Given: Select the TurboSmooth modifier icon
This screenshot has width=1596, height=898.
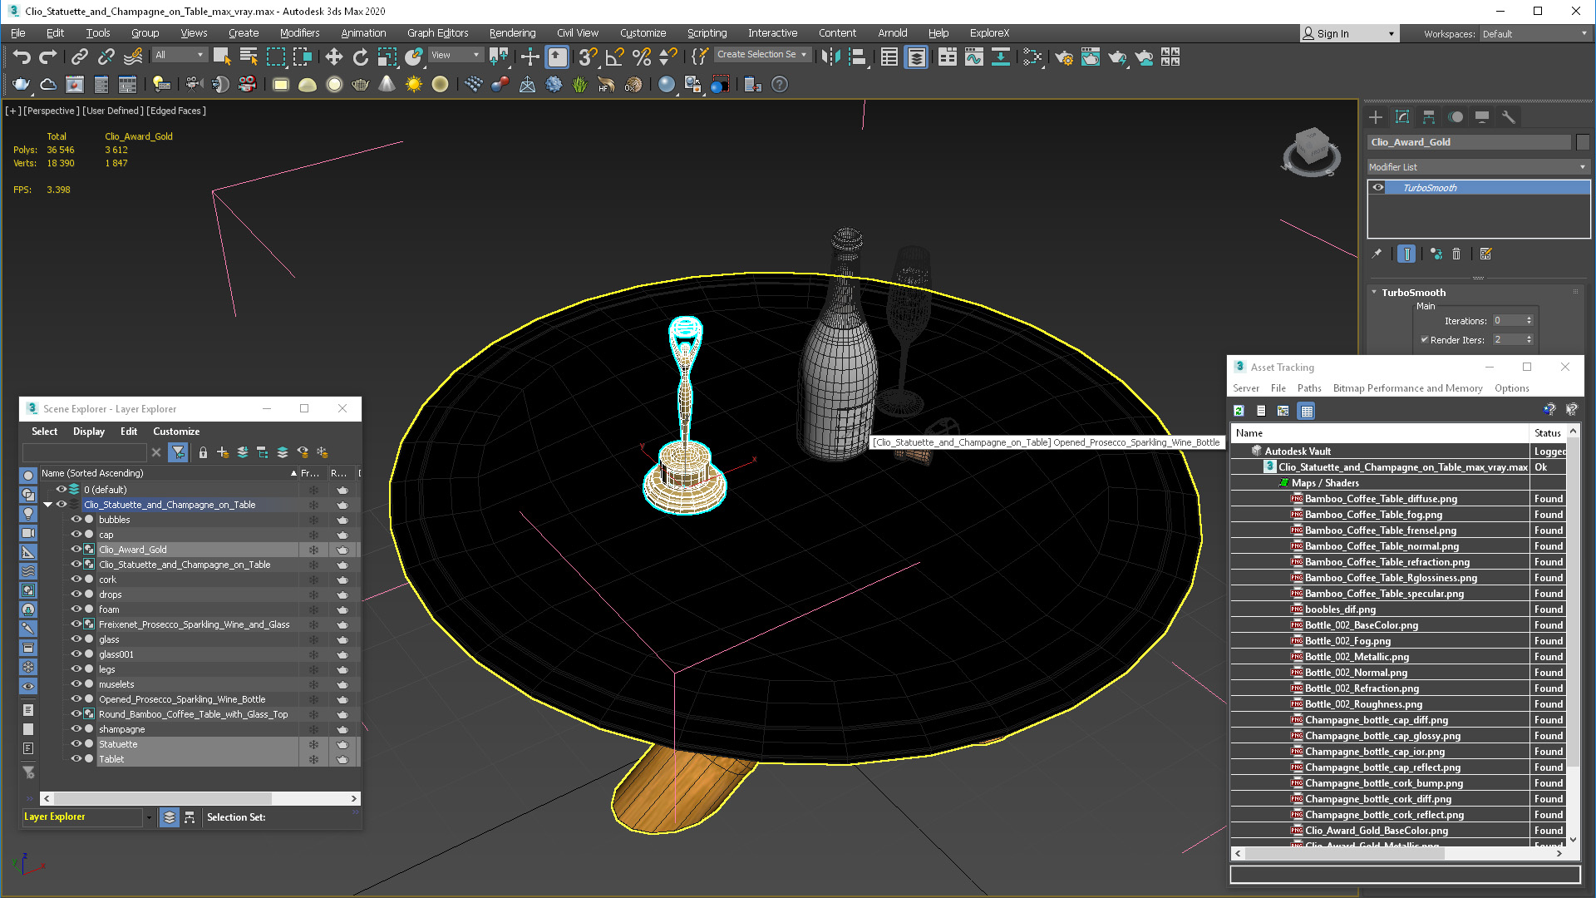Looking at the screenshot, I should (1379, 187).
